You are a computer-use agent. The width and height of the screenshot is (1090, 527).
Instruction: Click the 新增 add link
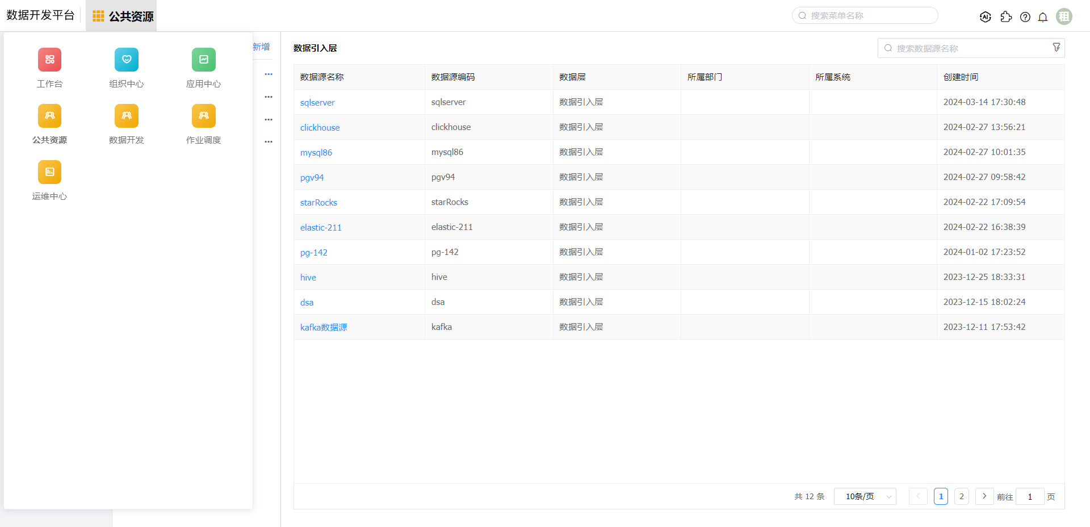coord(261,47)
